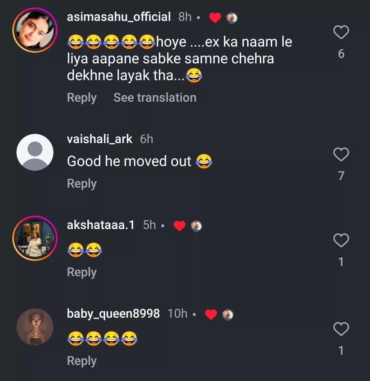Like baby_queen8998's comment with the heart
The height and width of the screenshot is (381, 370).
[x=341, y=329]
